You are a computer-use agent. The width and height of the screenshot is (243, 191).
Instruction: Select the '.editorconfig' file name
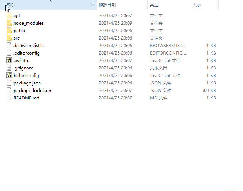[27, 53]
